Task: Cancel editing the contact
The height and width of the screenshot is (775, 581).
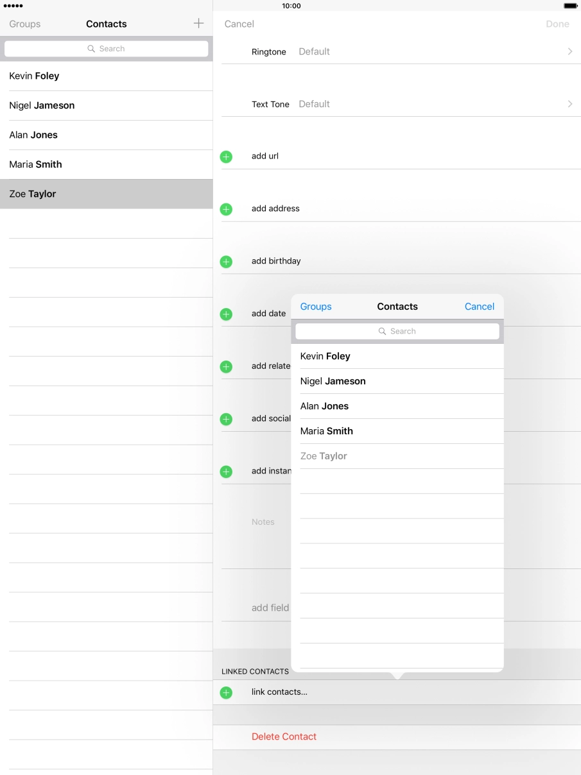Action: [x=239, y=24]
